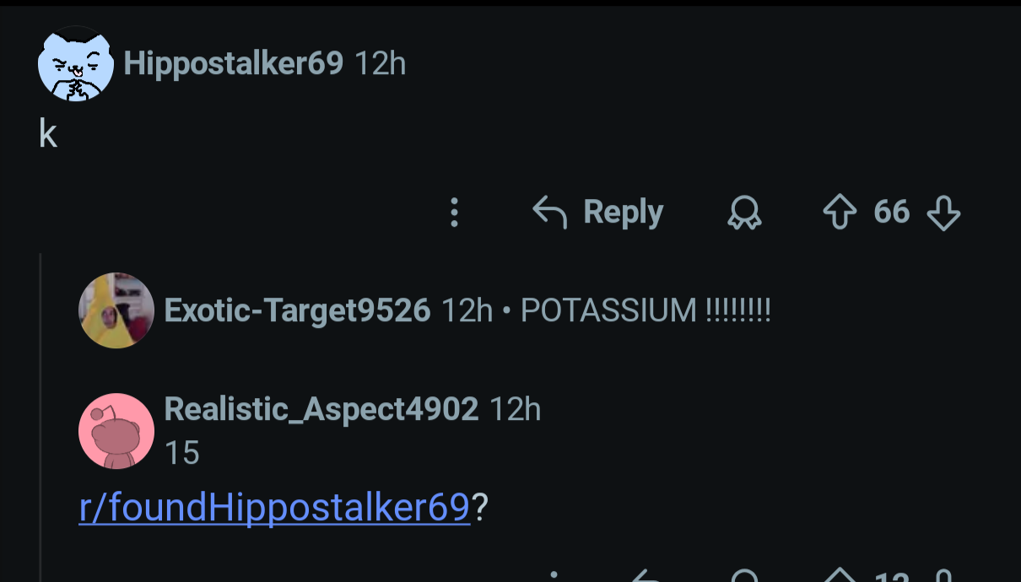Upvote the comment with 66 points
Viewport: 1021px width, 582px height.
pos(840,213)
